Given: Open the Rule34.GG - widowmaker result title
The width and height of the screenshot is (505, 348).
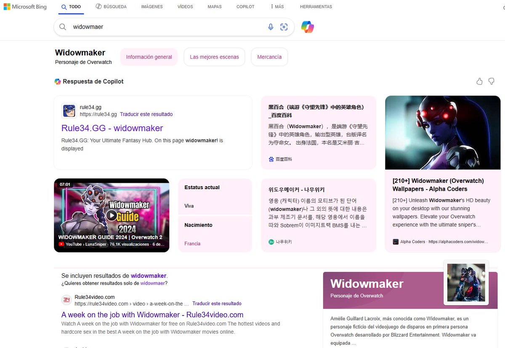Looking at the screenshot, I should (x=112, y=128).
